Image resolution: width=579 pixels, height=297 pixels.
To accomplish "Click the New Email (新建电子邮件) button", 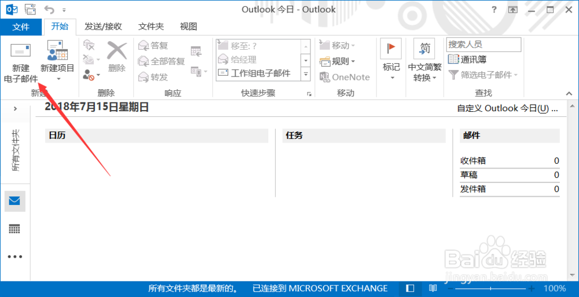I will (21, 62).
